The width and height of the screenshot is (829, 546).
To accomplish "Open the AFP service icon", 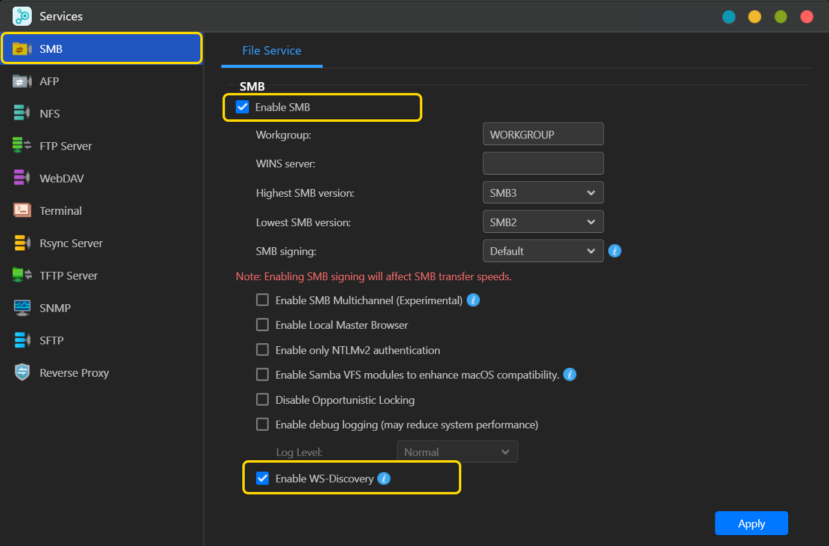I will coord(22,81).
